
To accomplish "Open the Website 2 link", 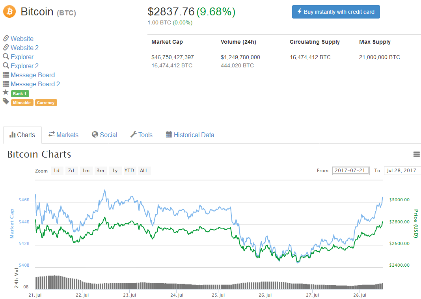I will pyautogui.click(x=24, y=48).
